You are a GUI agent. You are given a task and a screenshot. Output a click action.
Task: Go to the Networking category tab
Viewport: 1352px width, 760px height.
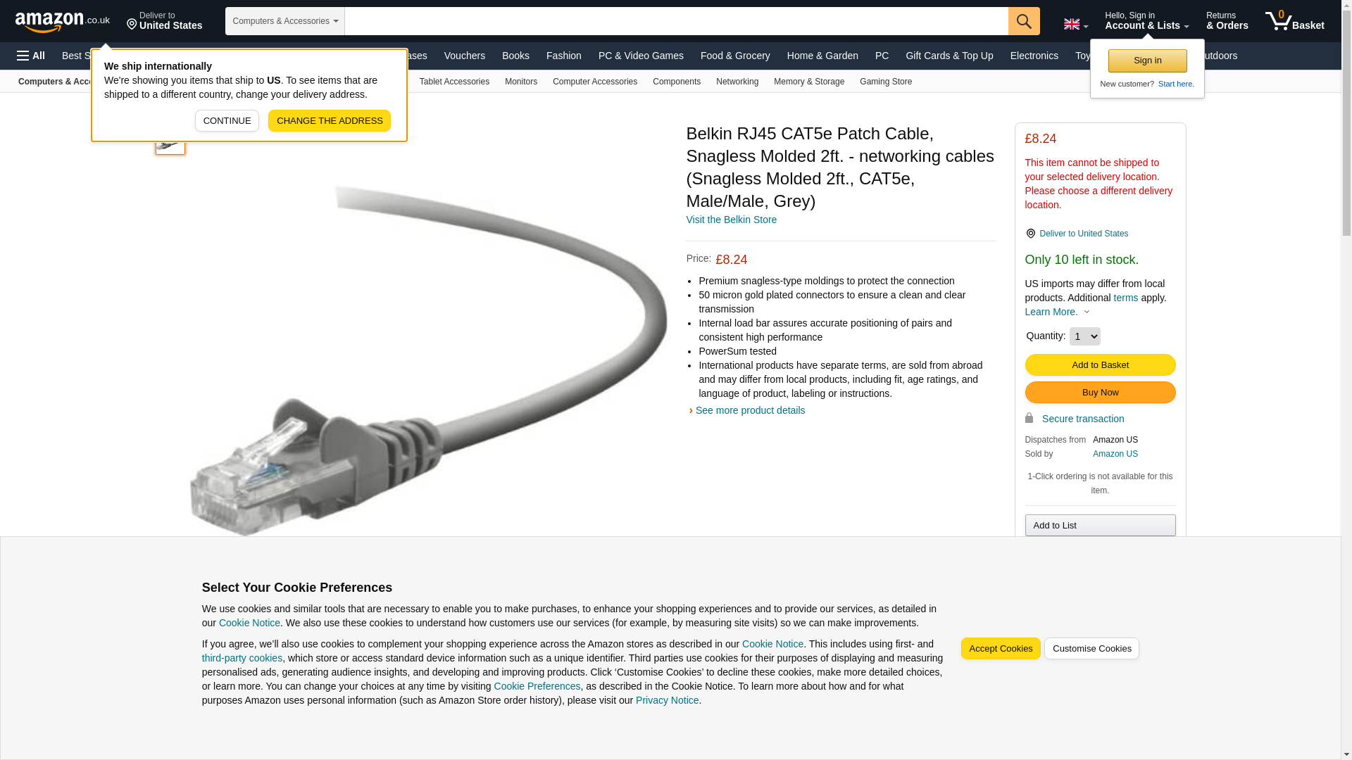pyautogui.click(x=737, y=82)
